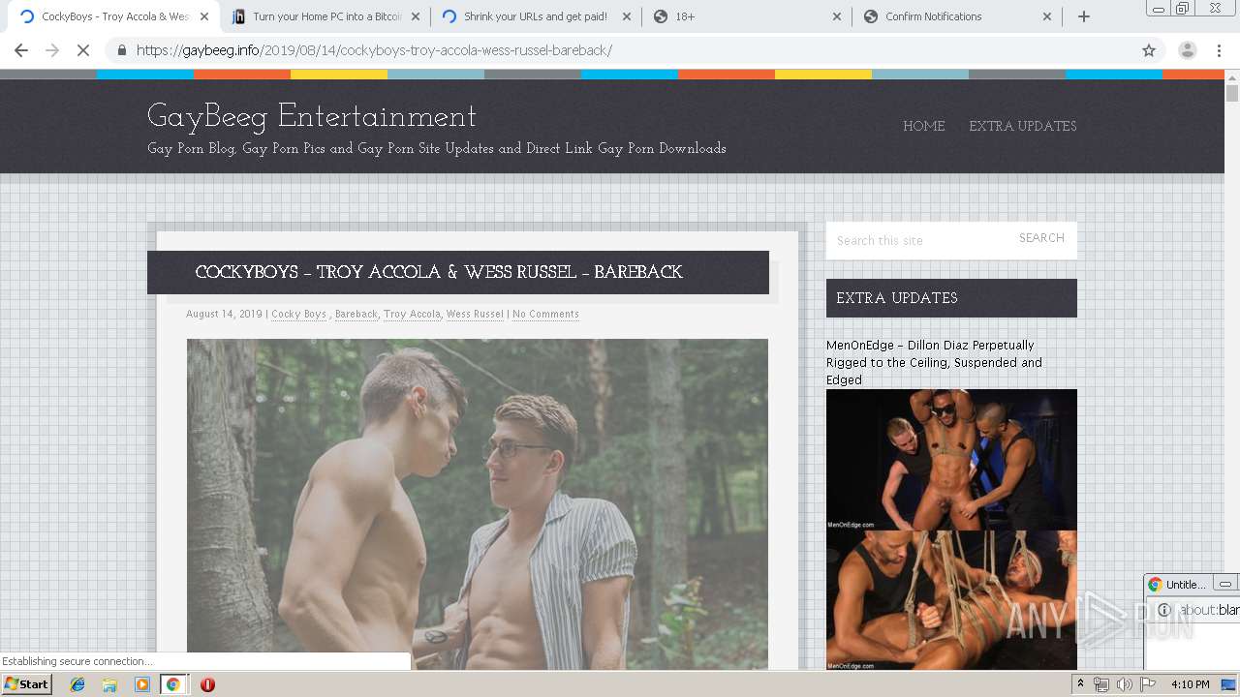
Task: Open the HOME menu link
Action: [923, 126]
